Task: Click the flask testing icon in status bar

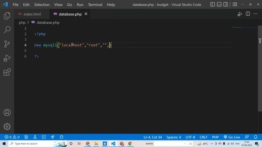Action: [x=35, y=137]
